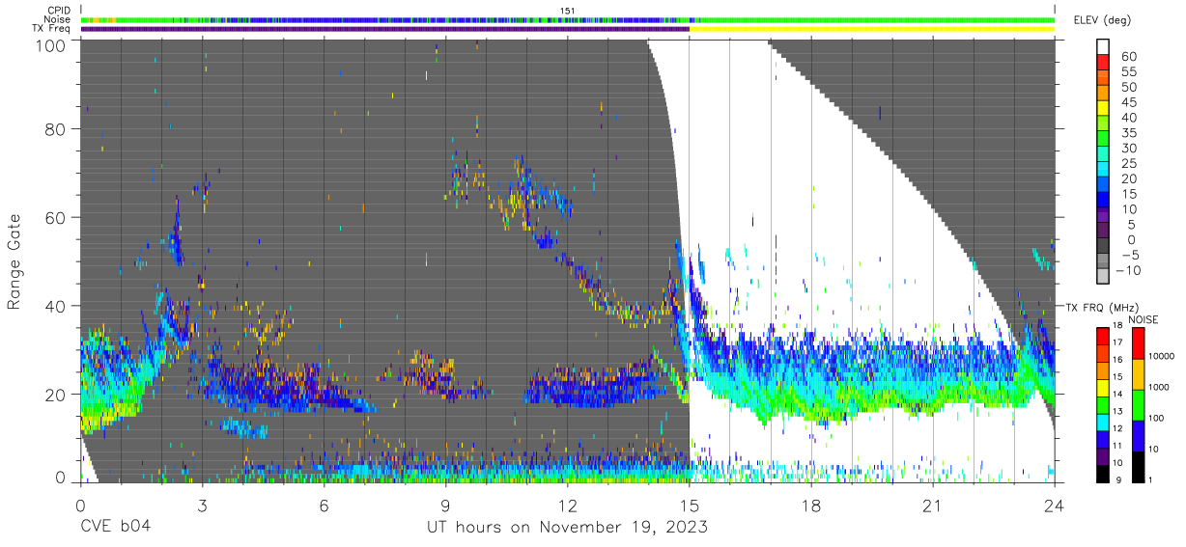Pick the yellow 40–45 degree elevation swatch
Viewport: 1186px width, 547px height.
(1103, 108)
